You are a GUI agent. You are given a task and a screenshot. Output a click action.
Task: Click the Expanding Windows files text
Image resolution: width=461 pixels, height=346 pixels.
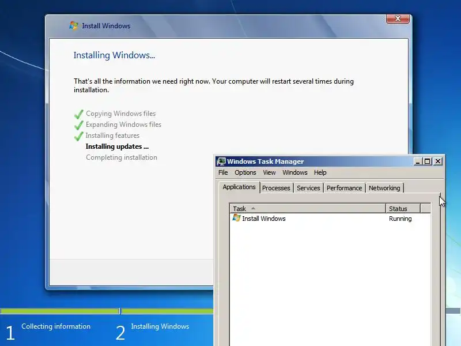(123, 125)
